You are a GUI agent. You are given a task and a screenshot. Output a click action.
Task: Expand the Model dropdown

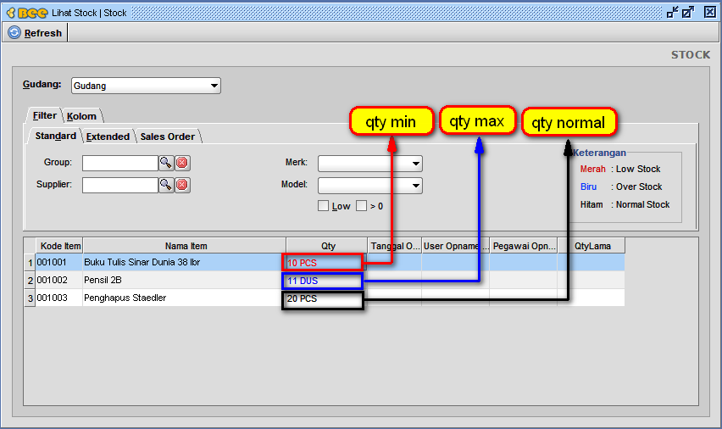(x=370, y=186)
